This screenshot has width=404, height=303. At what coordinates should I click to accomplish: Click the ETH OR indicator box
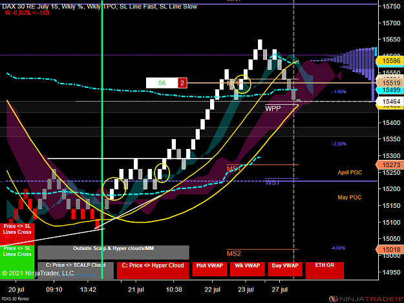324,270
